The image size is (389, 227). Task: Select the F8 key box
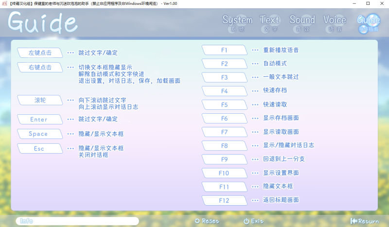pyautogui.click(x=224, y=145)
